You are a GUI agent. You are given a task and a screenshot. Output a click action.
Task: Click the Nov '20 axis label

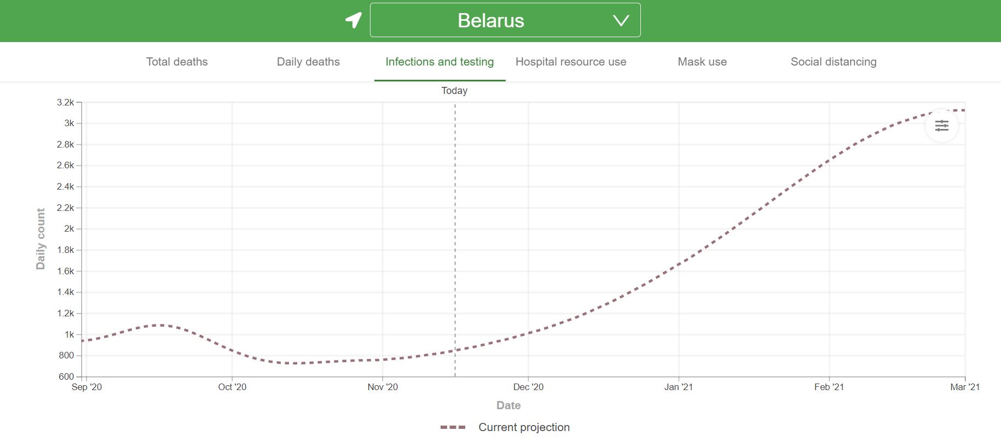coord(383,387)
